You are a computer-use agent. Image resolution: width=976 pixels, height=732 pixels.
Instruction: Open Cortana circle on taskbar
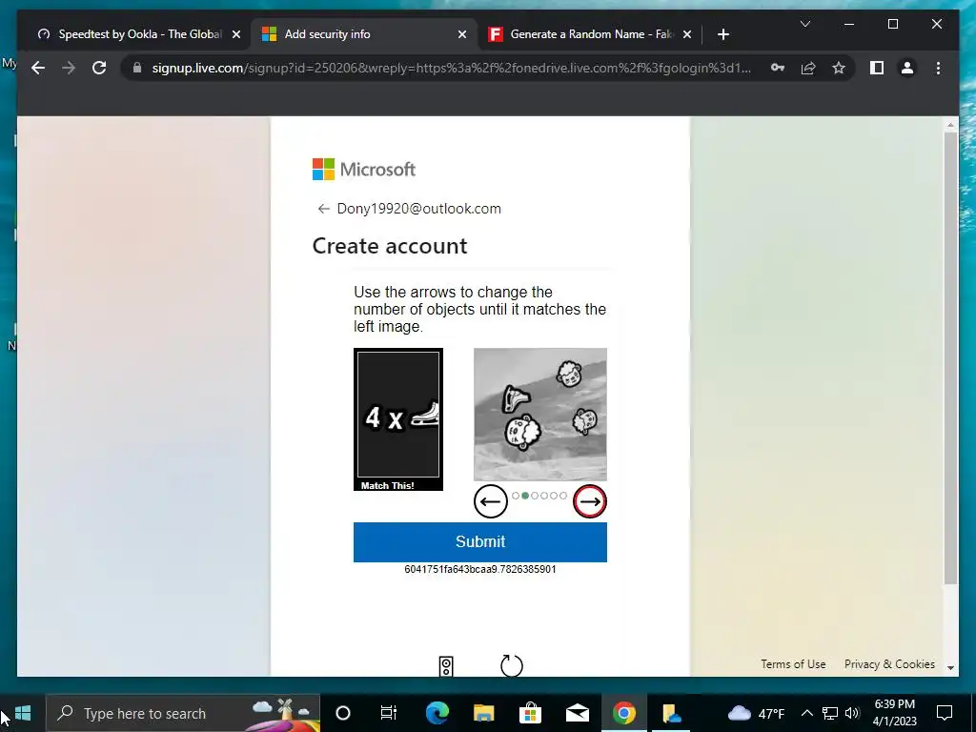(343, 713)
